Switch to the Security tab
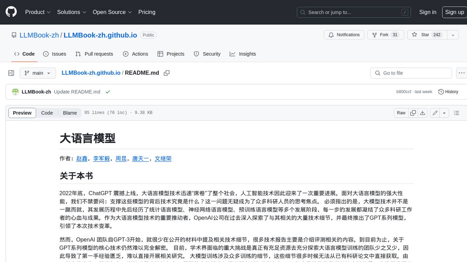The image size is (467, 262). coord(207,54)
